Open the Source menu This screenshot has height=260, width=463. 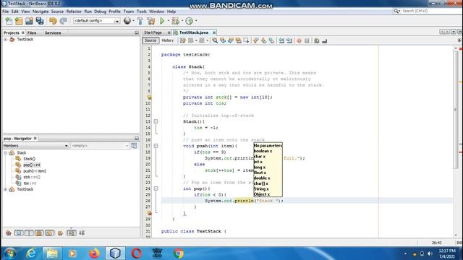(57, 12)
